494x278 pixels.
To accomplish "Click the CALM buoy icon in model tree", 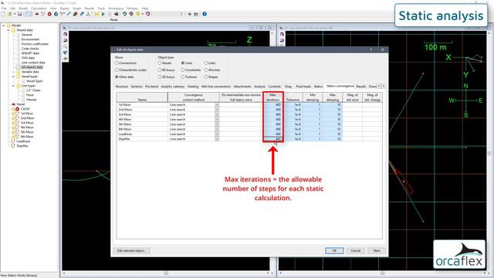I will (x=17, y=109).
